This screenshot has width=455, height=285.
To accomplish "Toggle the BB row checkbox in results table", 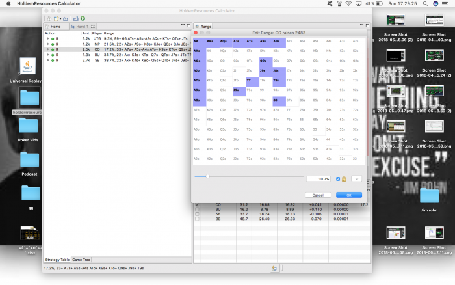I will coord(197,219).
